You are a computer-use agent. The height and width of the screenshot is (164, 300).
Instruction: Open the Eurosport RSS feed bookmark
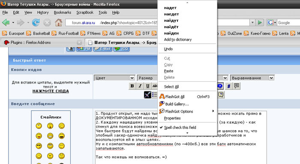(x=13, y=33)
